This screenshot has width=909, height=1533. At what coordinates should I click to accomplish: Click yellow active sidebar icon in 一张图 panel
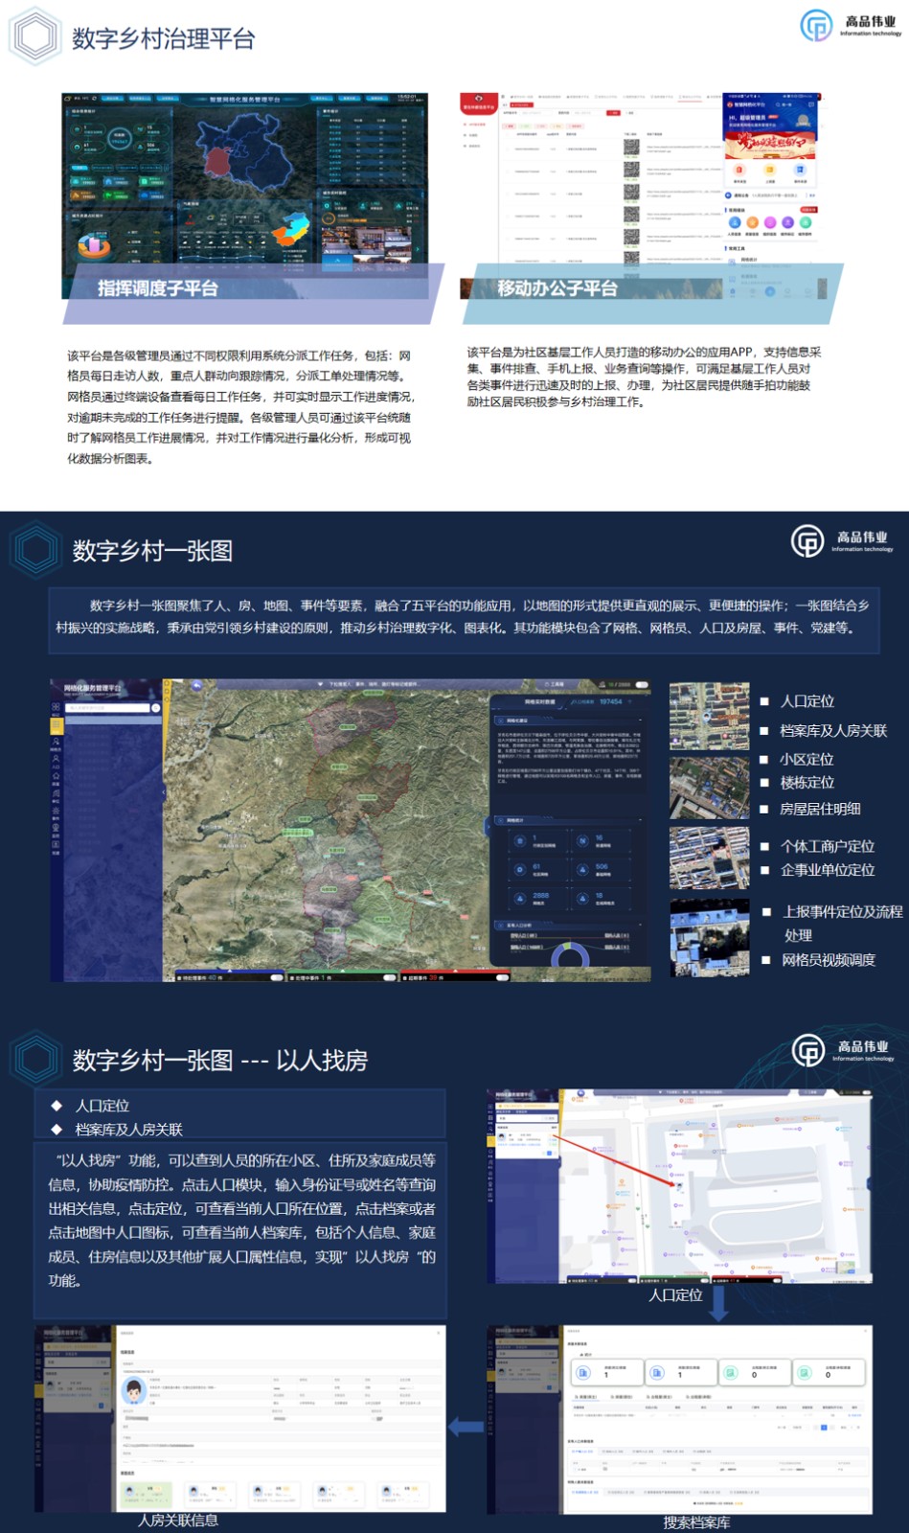(57, 725)
